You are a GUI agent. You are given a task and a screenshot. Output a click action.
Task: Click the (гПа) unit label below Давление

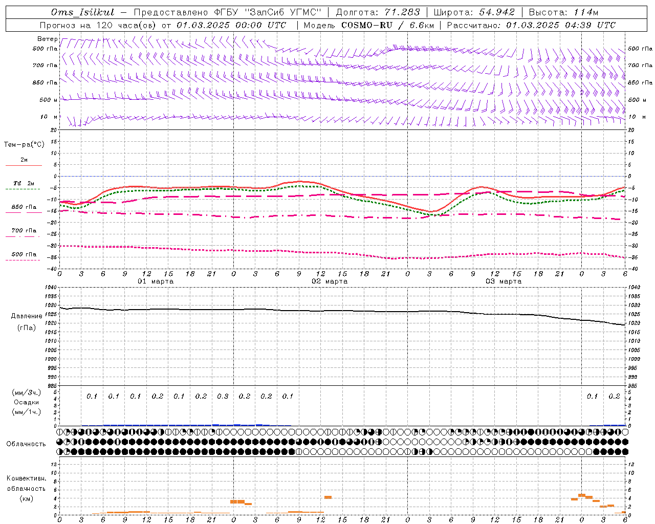click(27, 327)
